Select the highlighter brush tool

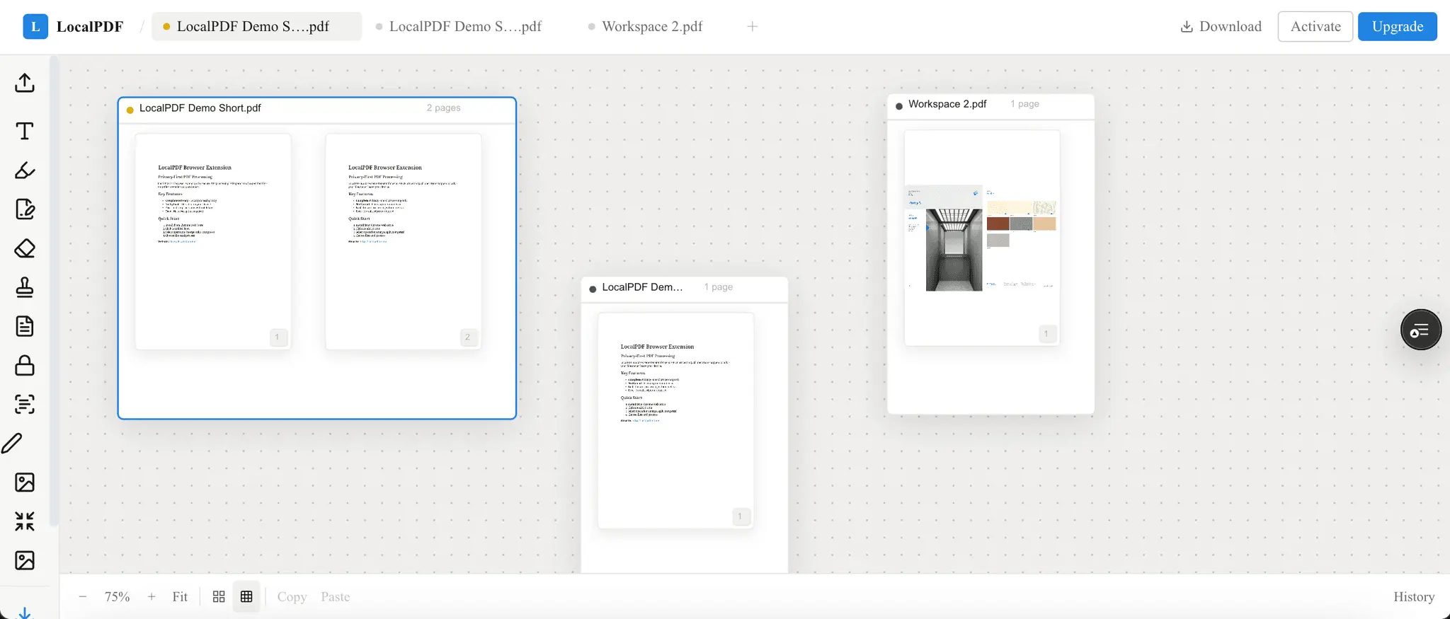25,170
